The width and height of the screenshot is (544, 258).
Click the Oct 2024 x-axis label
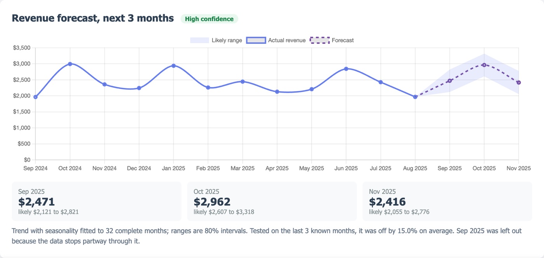[x=70, y=168]
